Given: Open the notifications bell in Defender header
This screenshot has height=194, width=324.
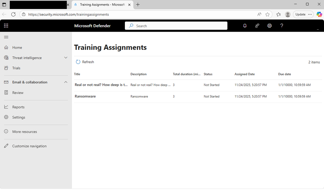Looking at the screenshot, I should tap(245, 26).
